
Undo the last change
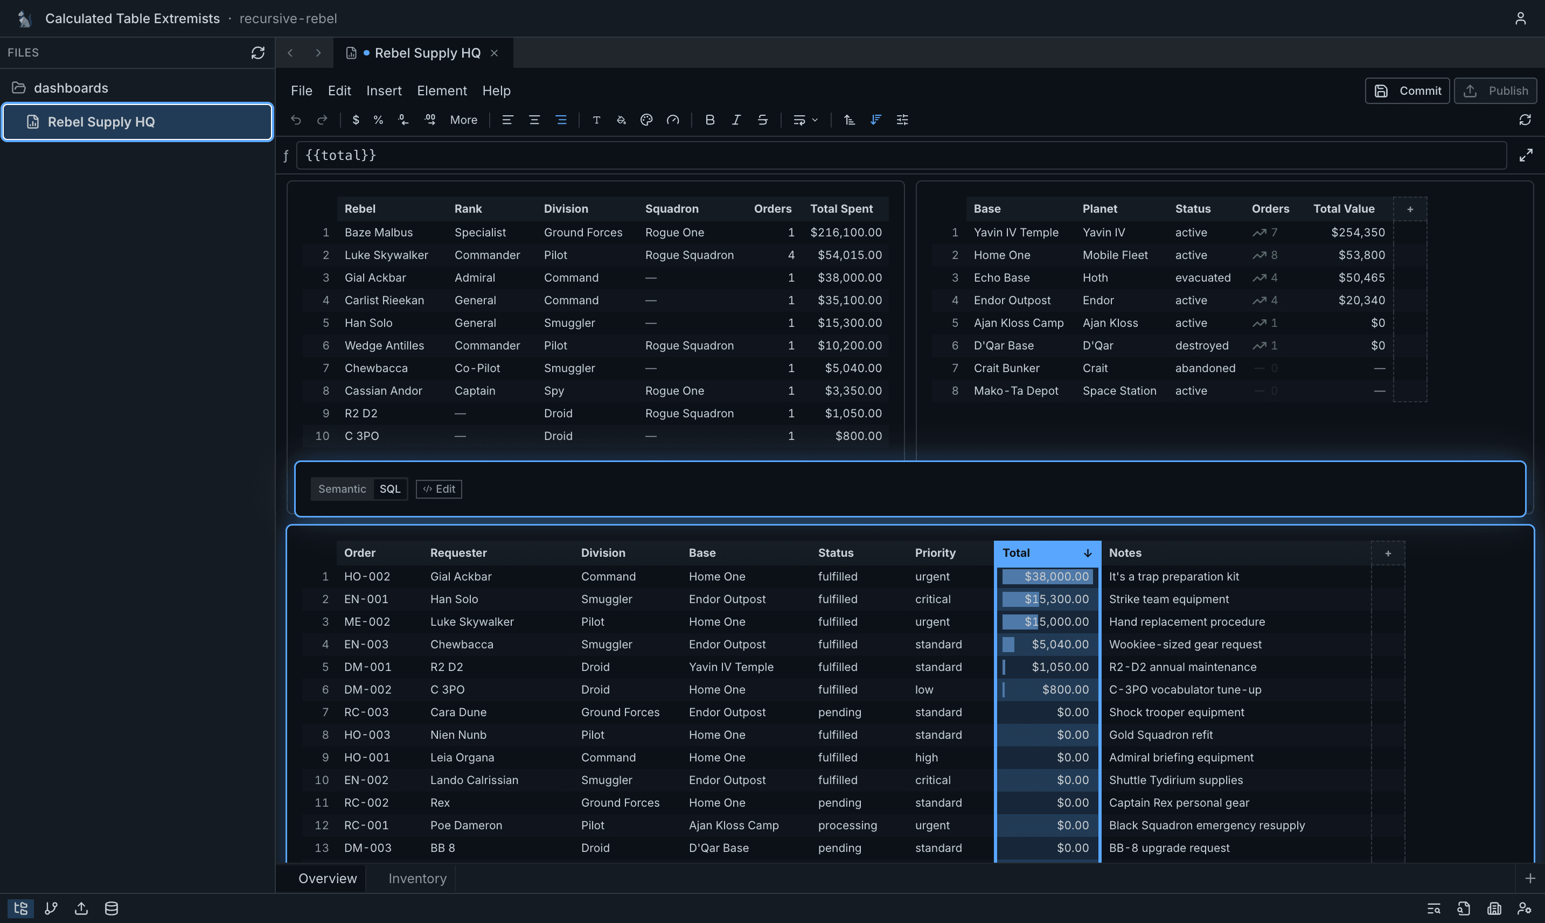[296, 120]
